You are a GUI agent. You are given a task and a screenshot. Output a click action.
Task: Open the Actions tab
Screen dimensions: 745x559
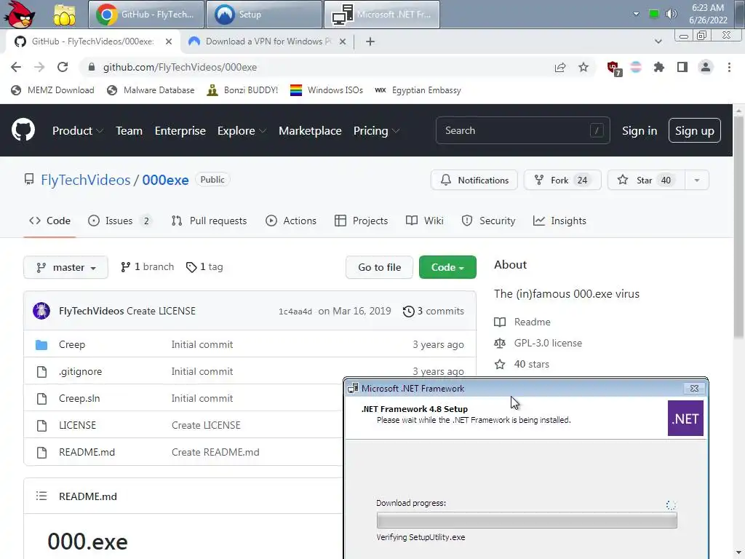pyautogui.click(x=291, y=221)
